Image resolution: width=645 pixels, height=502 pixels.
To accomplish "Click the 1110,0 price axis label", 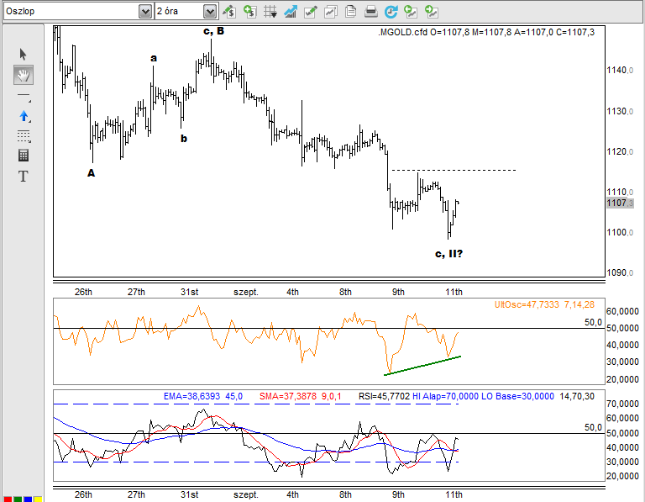I will (x=620, y=192).
